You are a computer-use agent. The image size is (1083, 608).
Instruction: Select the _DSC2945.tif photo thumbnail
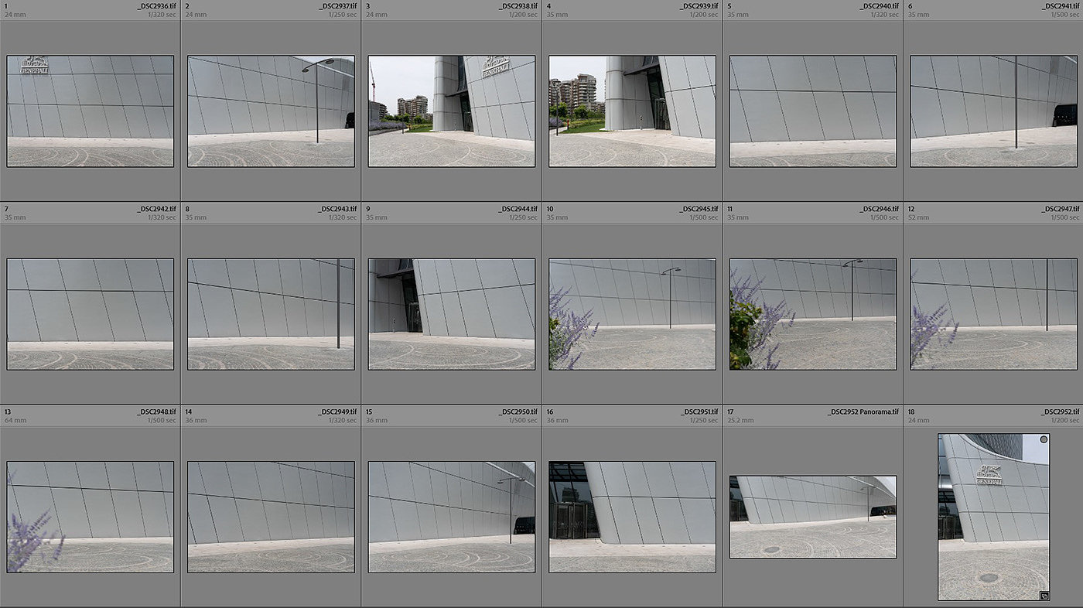point(632,314)
